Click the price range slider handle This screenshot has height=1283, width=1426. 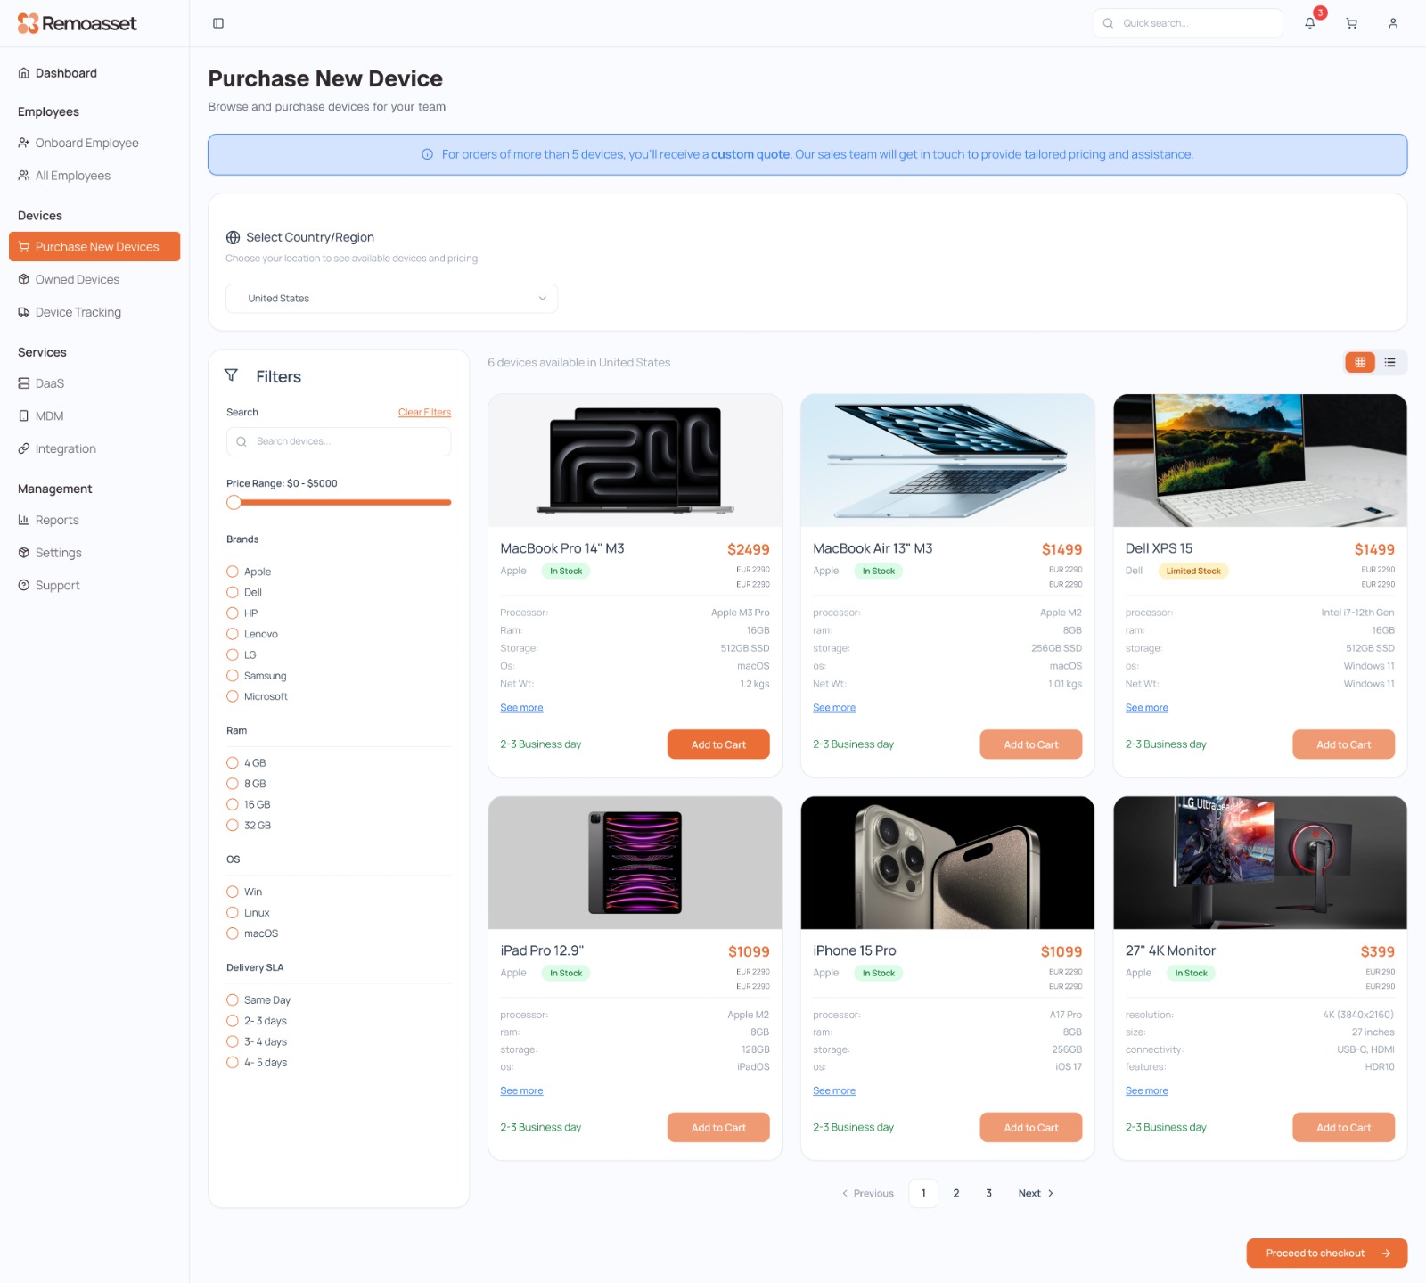(x=234, y=502)
